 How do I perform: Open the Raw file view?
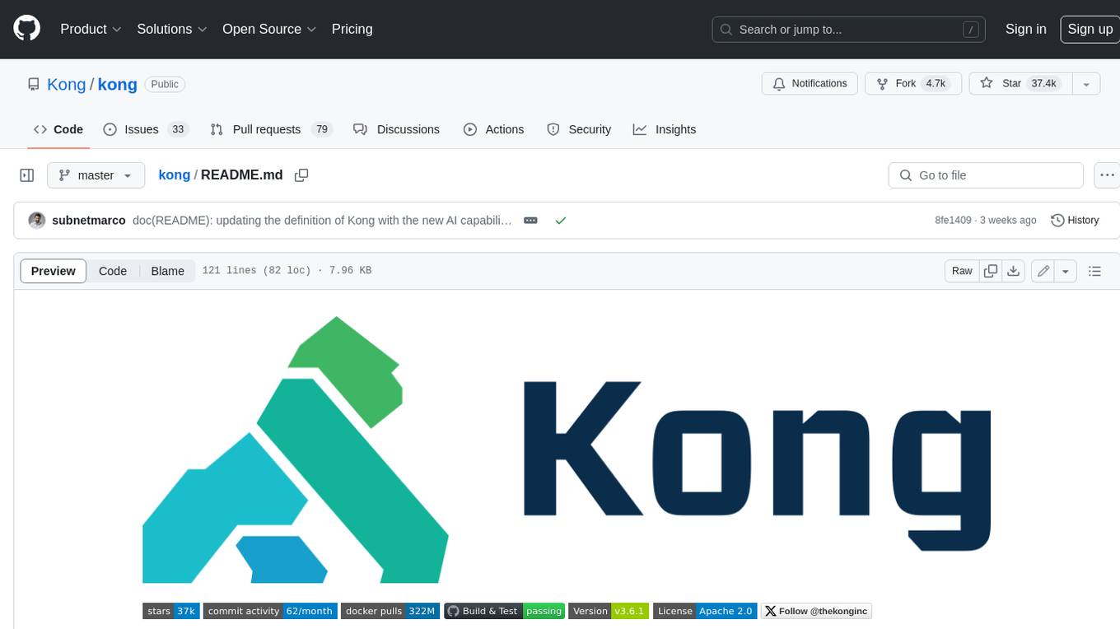(962, 271)
